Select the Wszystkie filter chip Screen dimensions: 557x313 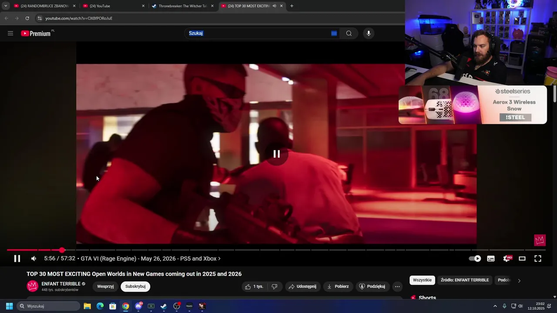tap(422, 280)
